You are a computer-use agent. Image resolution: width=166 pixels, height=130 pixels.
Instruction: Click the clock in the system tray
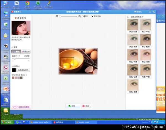tap(162, 122)
